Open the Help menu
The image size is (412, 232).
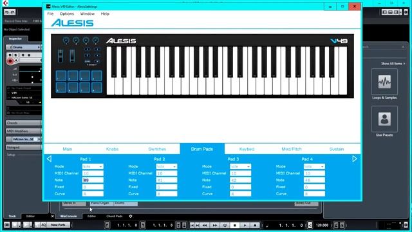105,14
